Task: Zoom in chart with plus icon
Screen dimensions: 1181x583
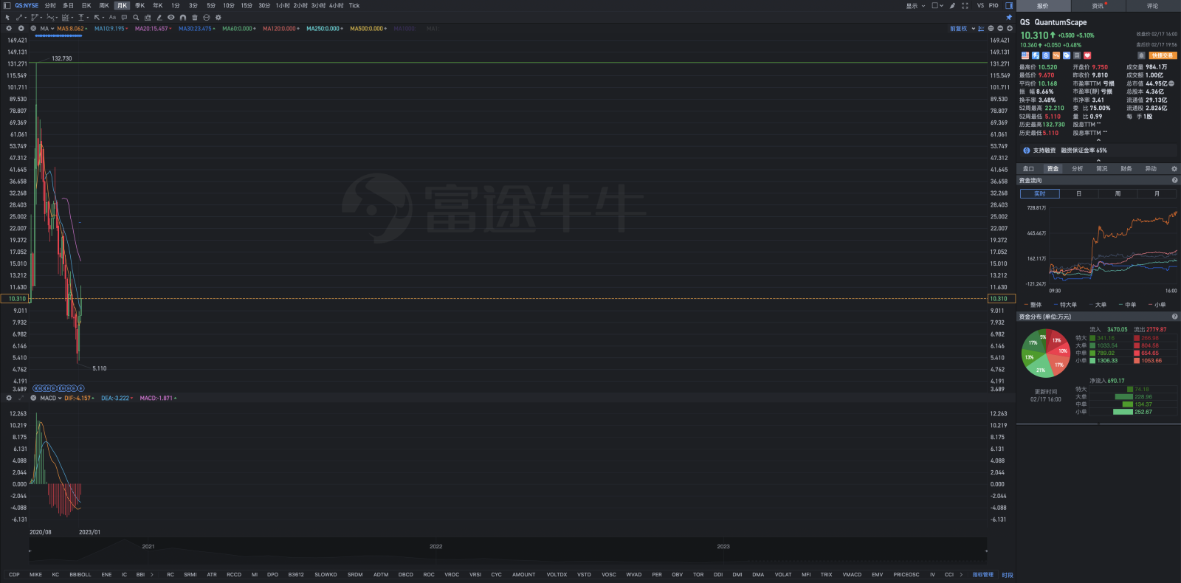Action: coord(1010,29)
